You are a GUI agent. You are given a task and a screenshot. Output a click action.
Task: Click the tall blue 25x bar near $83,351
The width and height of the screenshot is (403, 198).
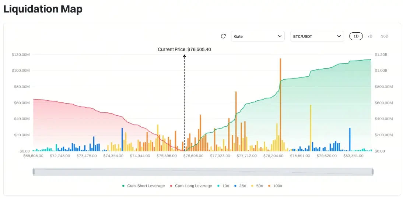[350, 139]
